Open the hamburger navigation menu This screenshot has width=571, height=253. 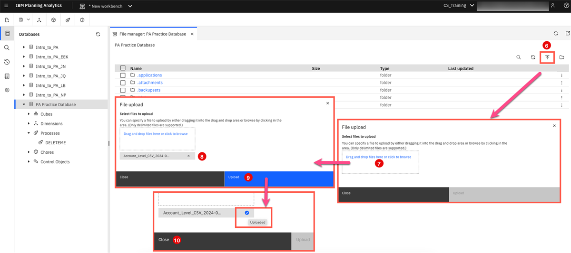click(x=6, y=6)
